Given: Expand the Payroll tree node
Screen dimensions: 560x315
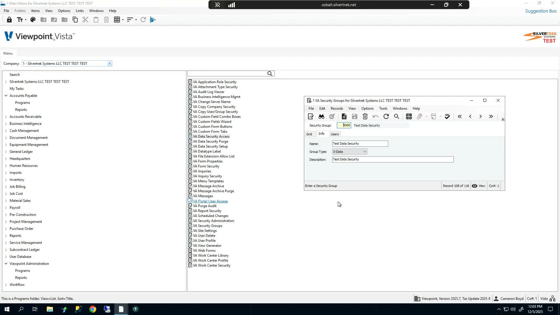Looking at the screenshot, I should (x=6, y=208).
